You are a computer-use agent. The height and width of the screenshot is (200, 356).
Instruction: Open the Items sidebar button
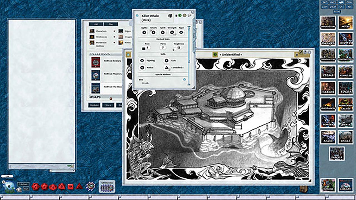(x=328, y=72)
